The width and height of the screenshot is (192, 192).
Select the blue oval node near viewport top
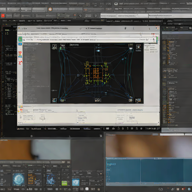coord(98,51)
